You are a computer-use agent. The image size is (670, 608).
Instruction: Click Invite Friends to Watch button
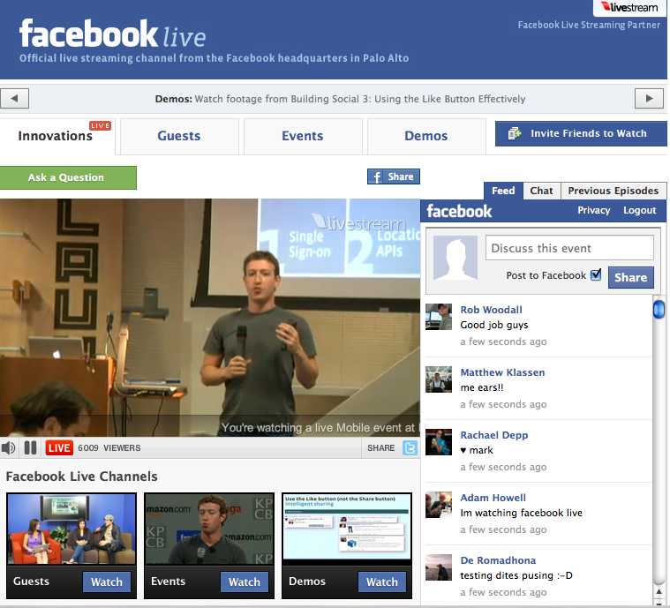[580, 133]
